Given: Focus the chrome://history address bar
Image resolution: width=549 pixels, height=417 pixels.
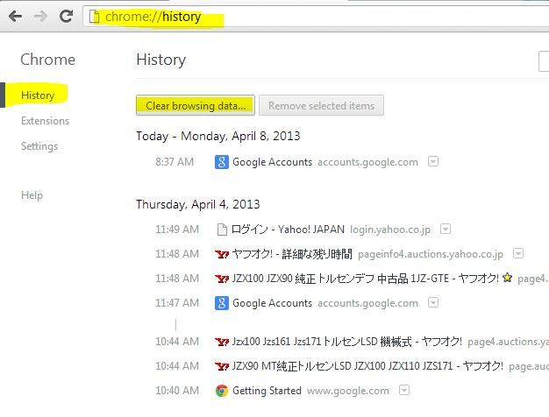Looking at the screenshot, I should [307, 16].
